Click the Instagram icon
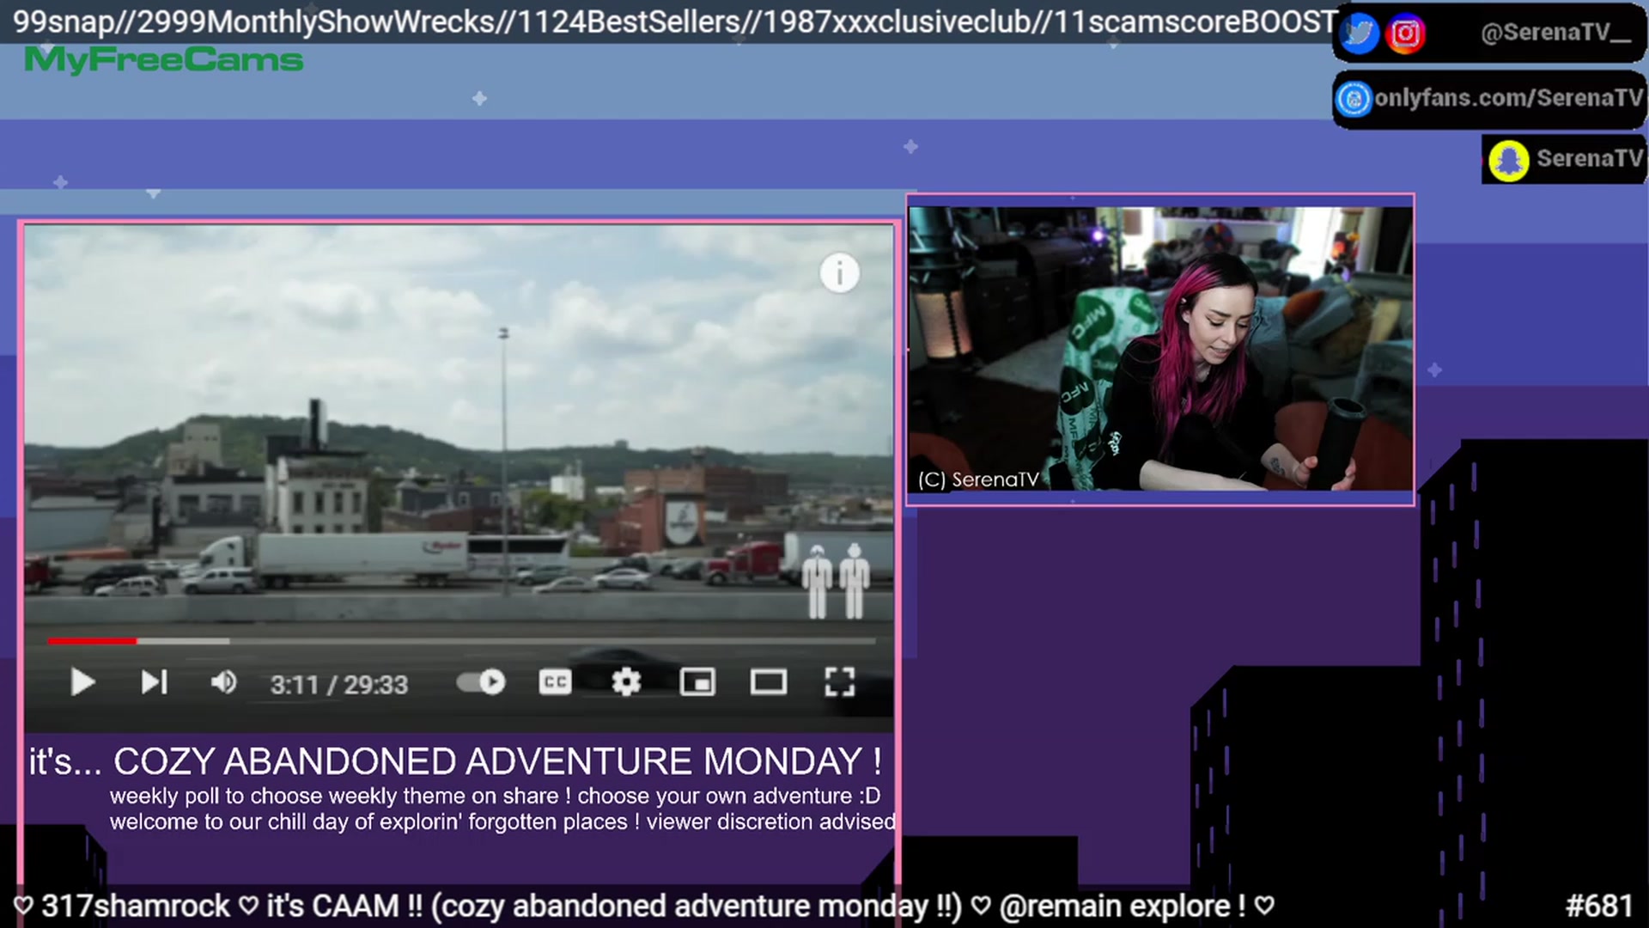 1406,34
